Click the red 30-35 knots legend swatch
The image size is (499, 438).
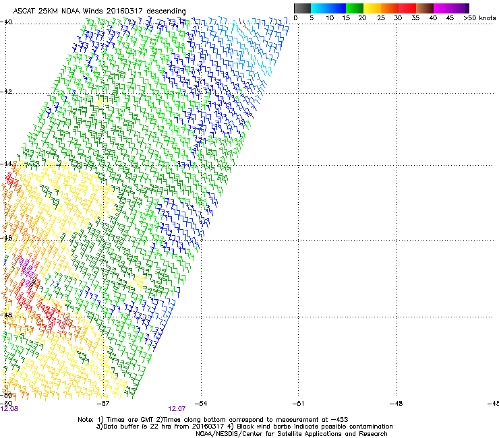pos(407,8)
